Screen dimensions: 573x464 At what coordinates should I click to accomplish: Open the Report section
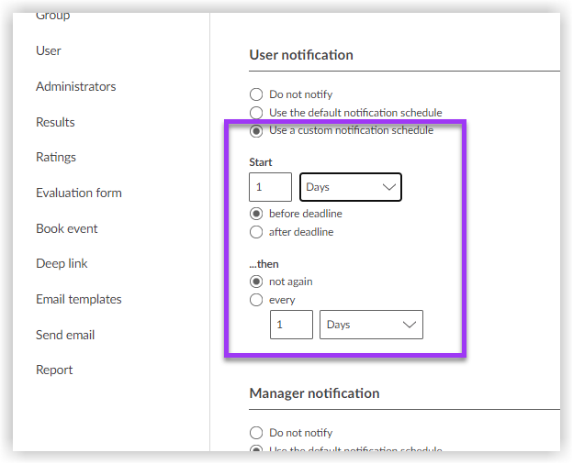pos(54,370)
